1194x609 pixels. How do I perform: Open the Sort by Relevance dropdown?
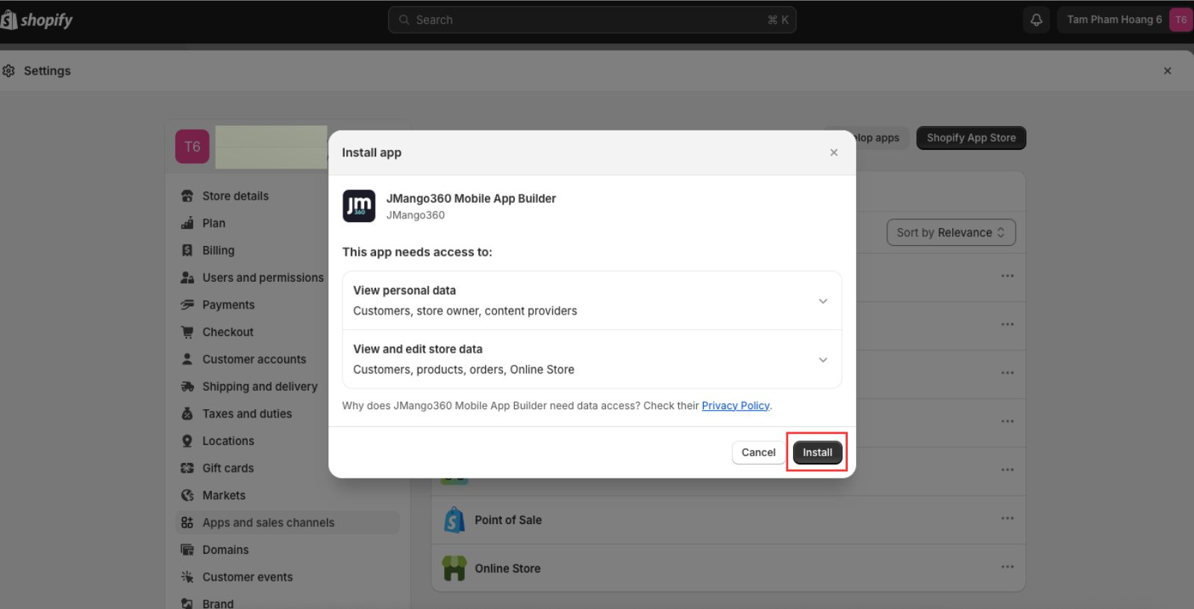pyautogui.click(x=950, y=233)
